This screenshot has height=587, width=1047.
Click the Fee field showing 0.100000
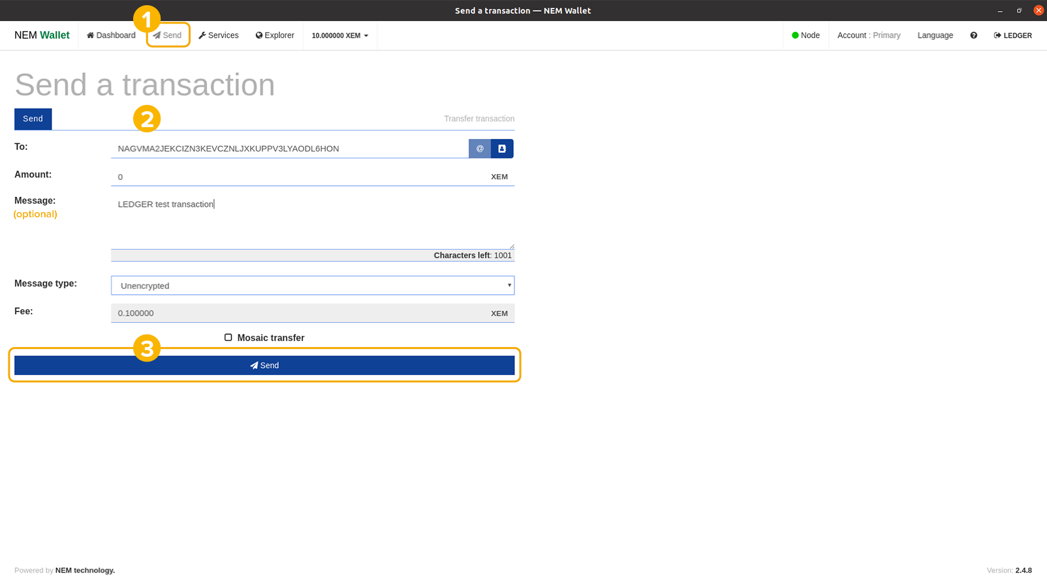(x=313, y=313)
